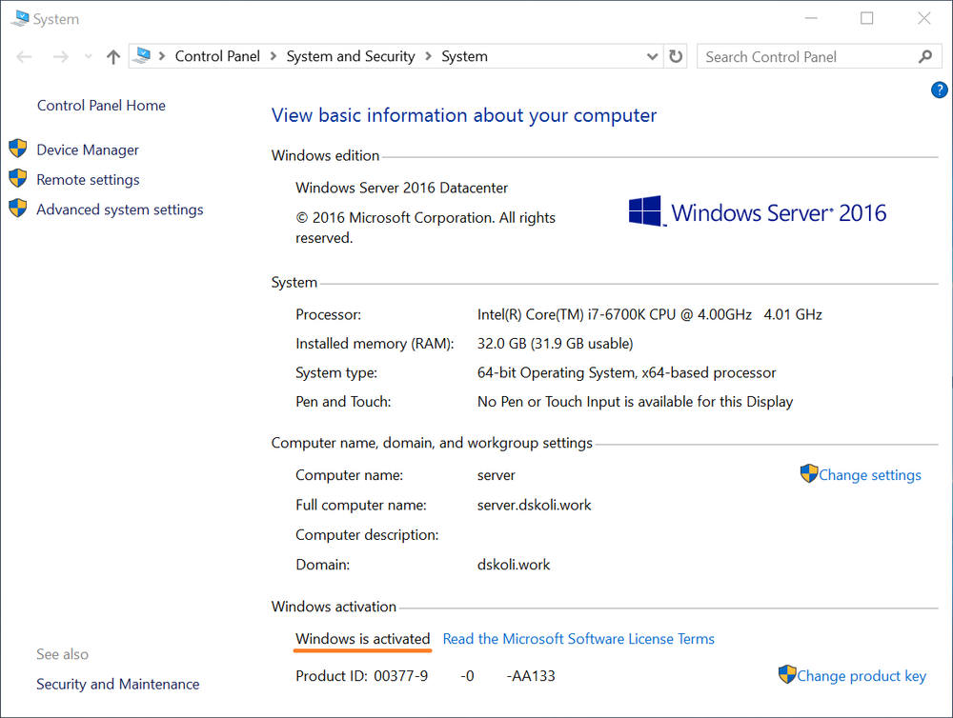This screenshot has height=718, width=953.
Task: Click the Computer icon in the address bar
Action: pyautogui.click(x=142, y=55)
